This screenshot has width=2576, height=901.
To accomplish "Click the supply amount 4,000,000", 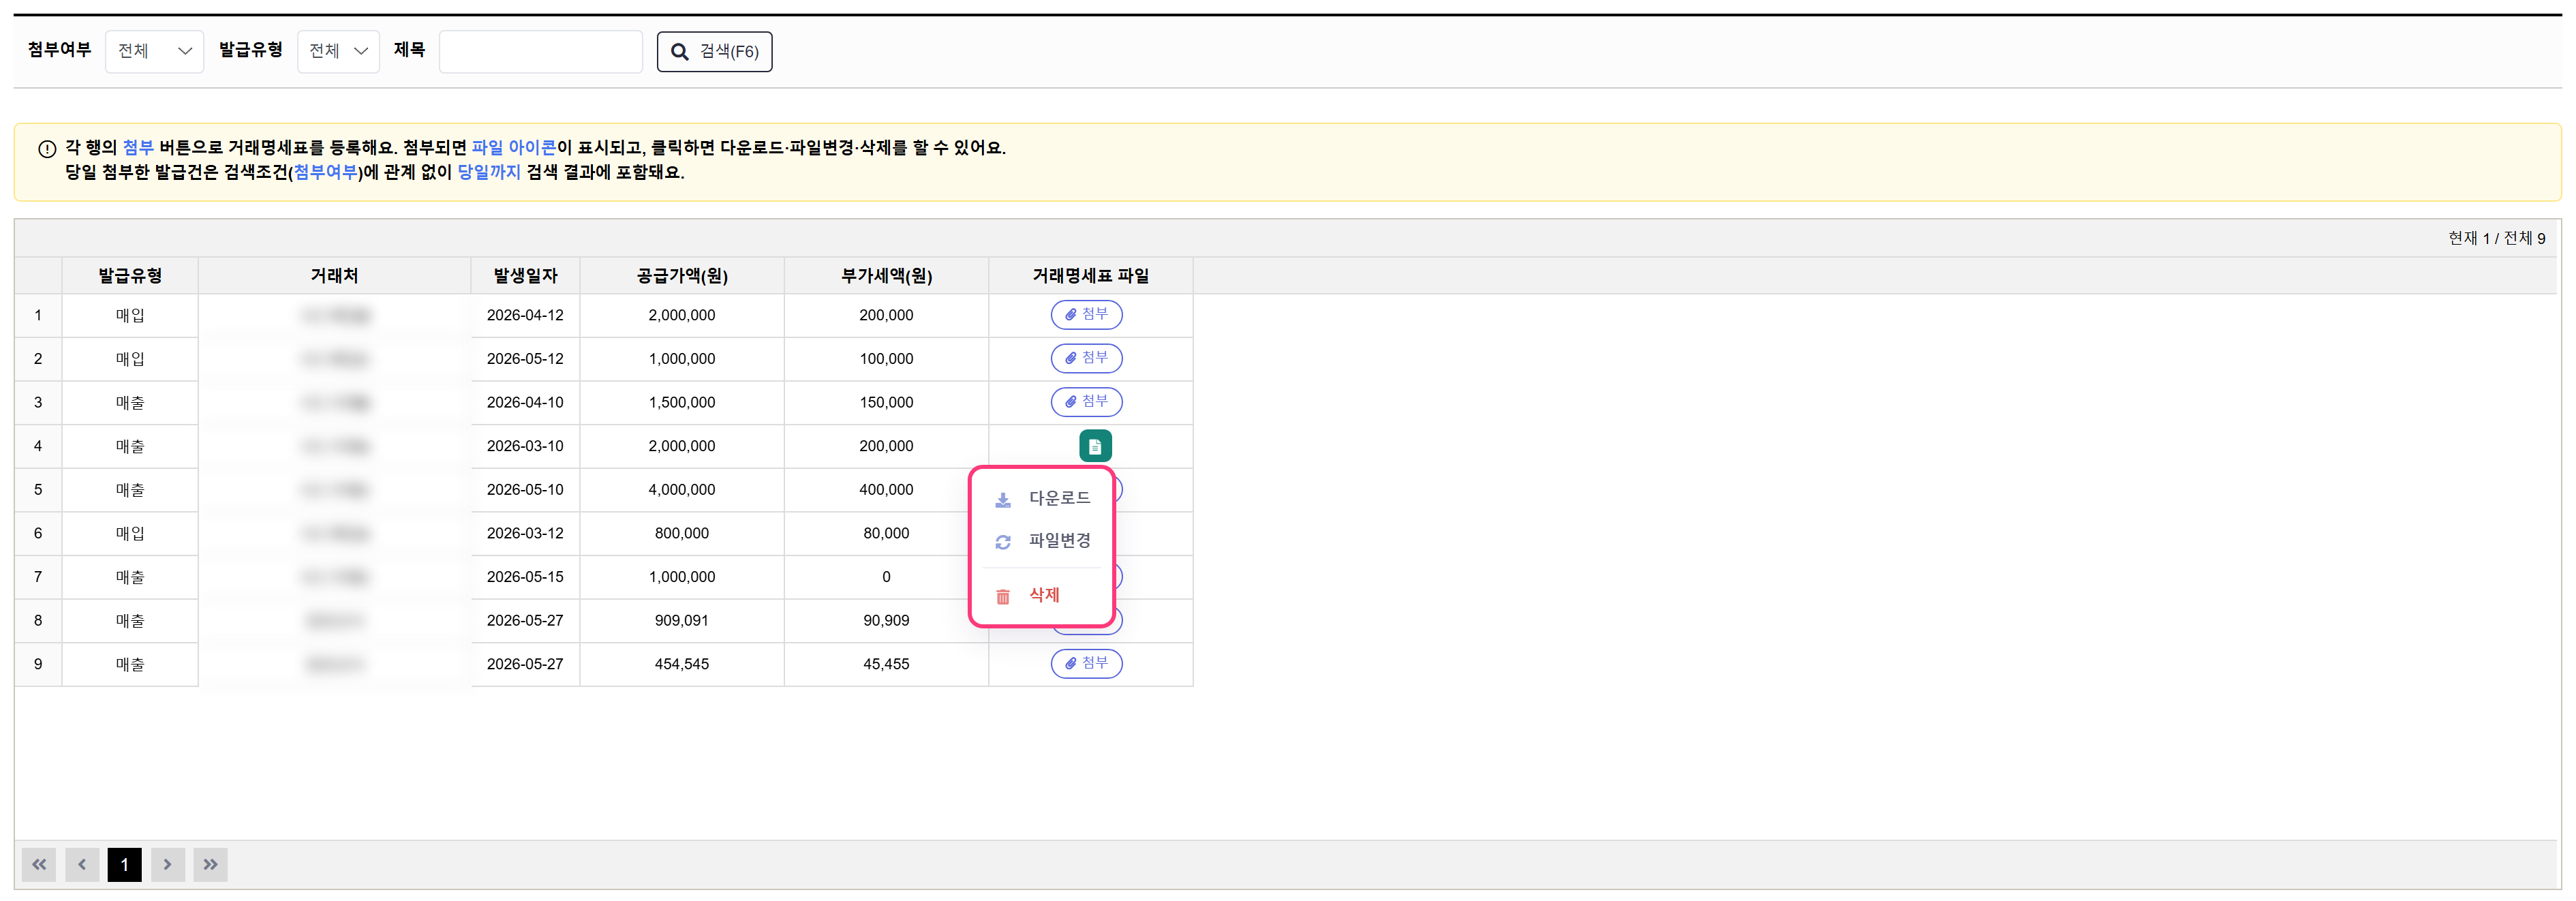I will 682,490.
